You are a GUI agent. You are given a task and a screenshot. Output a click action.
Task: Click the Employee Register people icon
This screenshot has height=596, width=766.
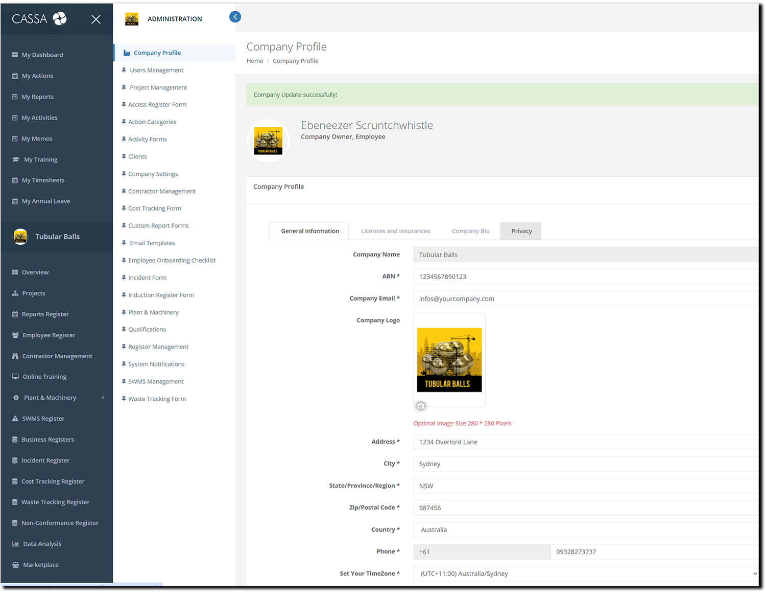(15, 335)
